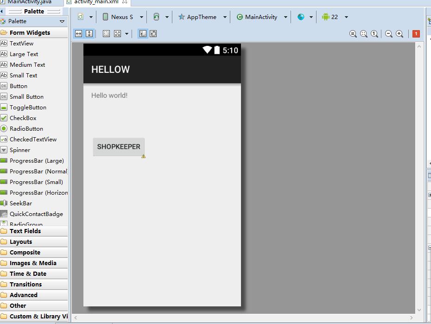Pick the CheckedTextView widget
This screenshot has width=431, height=324.
(x=34, y=140)
